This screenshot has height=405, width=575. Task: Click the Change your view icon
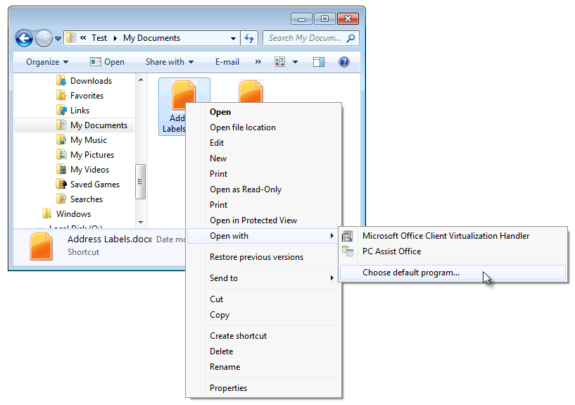tap(280, 62)
